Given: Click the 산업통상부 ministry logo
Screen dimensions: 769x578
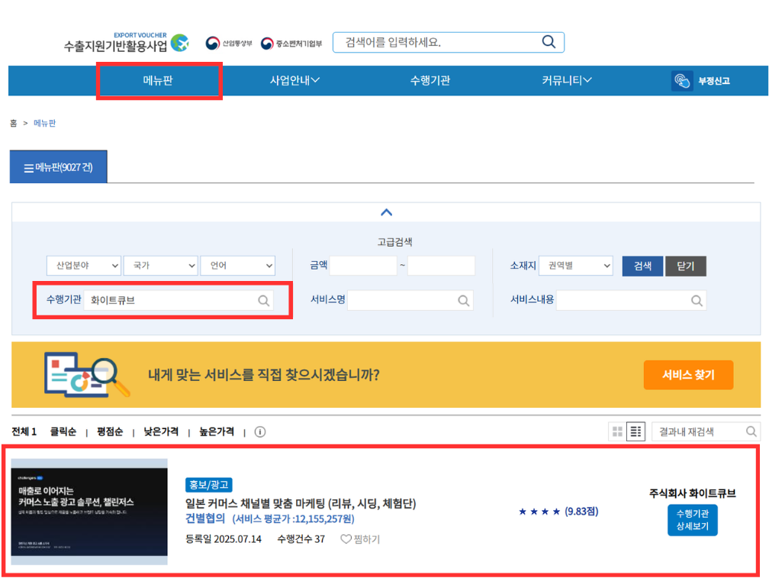Looking at the screenshot, I should [229, 44].
